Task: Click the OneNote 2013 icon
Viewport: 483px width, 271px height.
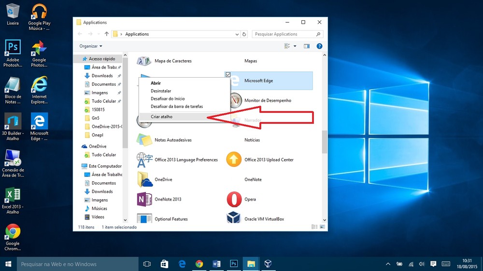Action: click(x=144, y=199)
